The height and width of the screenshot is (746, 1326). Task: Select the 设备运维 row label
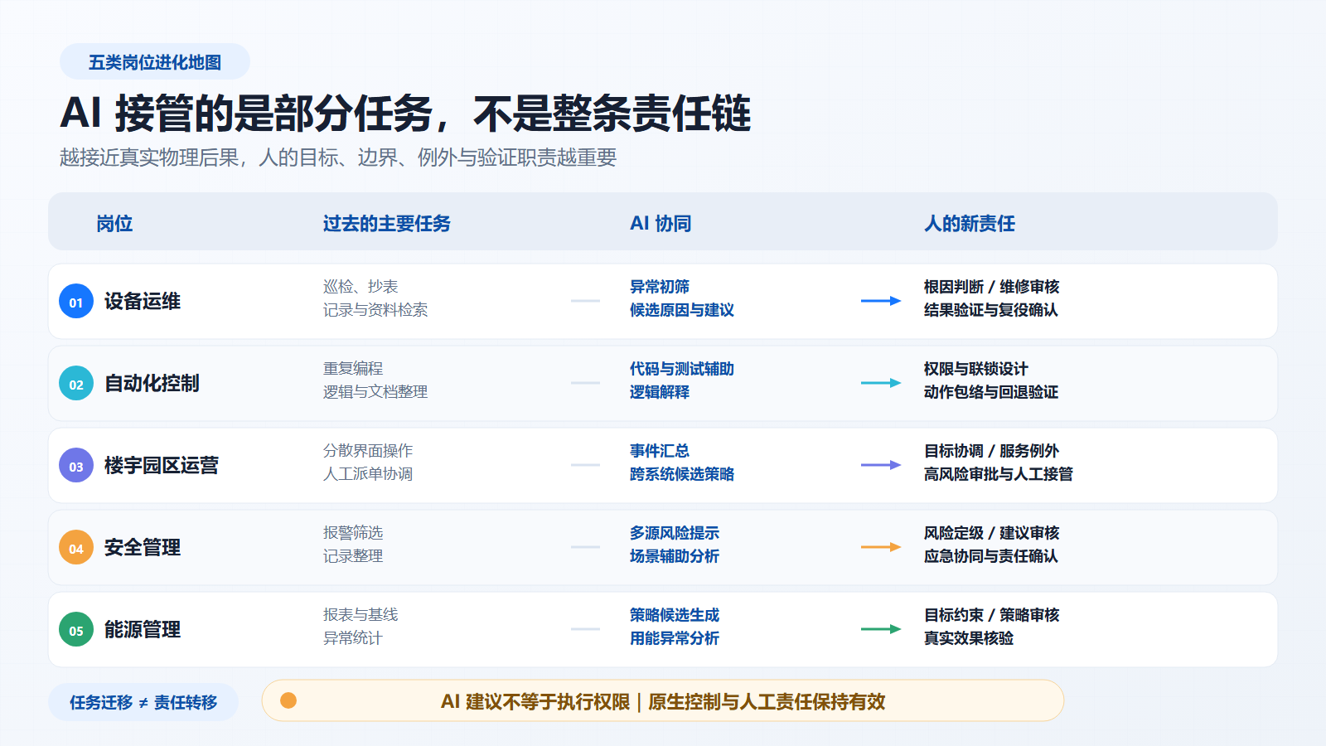click(x=143, y=301)
